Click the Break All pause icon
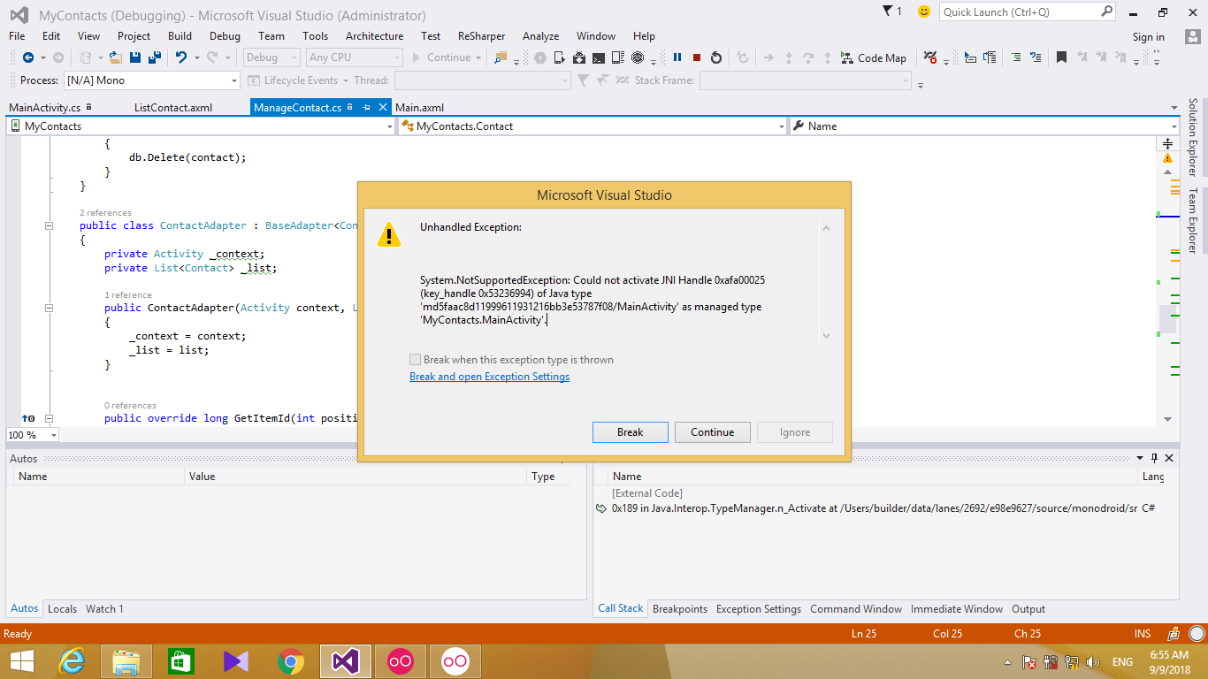This screenshot has height=679, width=1208. click(677, 57)
